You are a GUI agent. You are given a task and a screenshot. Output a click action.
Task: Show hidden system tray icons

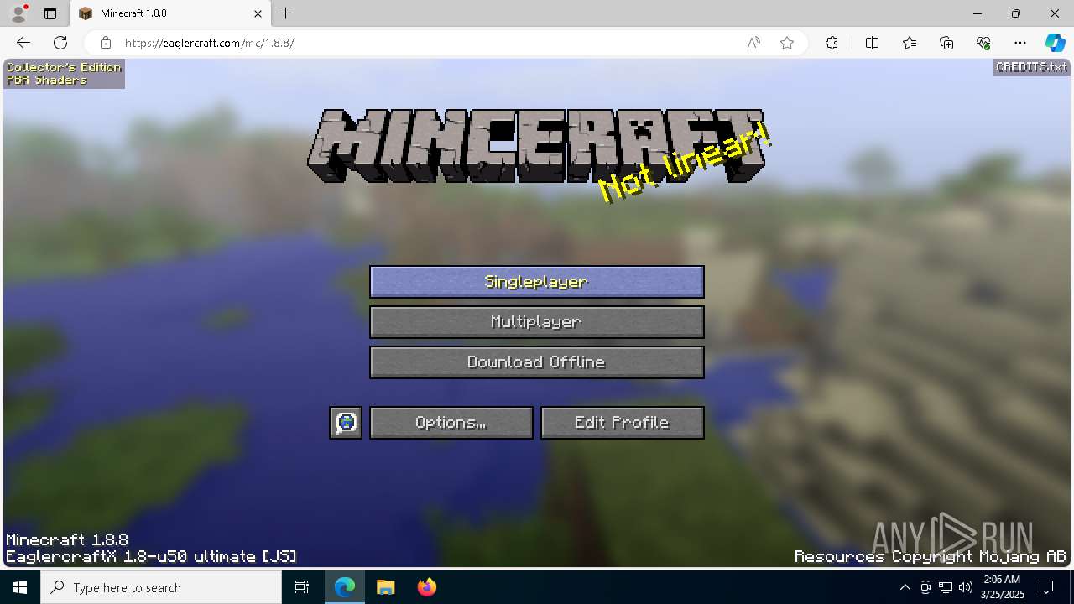click(905, 587)
